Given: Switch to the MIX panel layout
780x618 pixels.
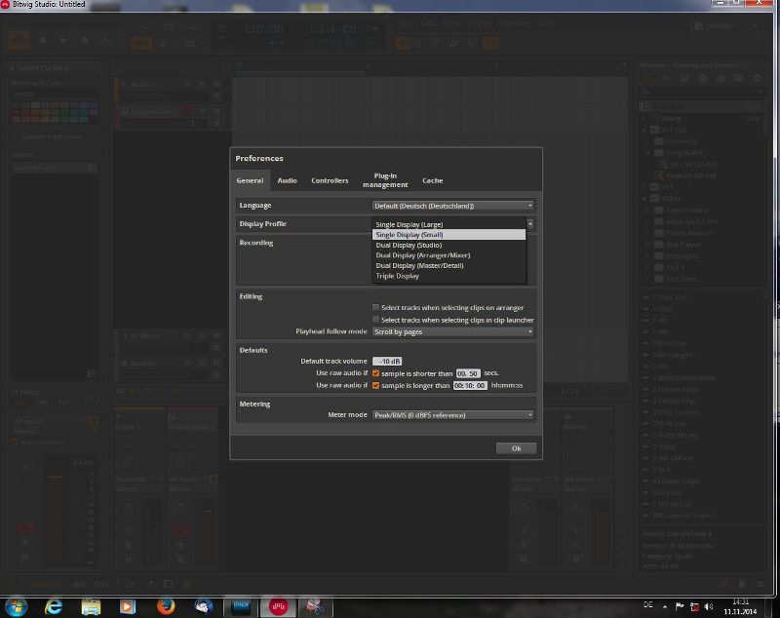Looking at the screenshot, I should click(x=79, y=584).
